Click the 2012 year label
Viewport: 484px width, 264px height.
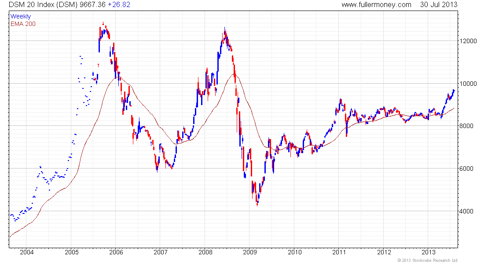384,252
